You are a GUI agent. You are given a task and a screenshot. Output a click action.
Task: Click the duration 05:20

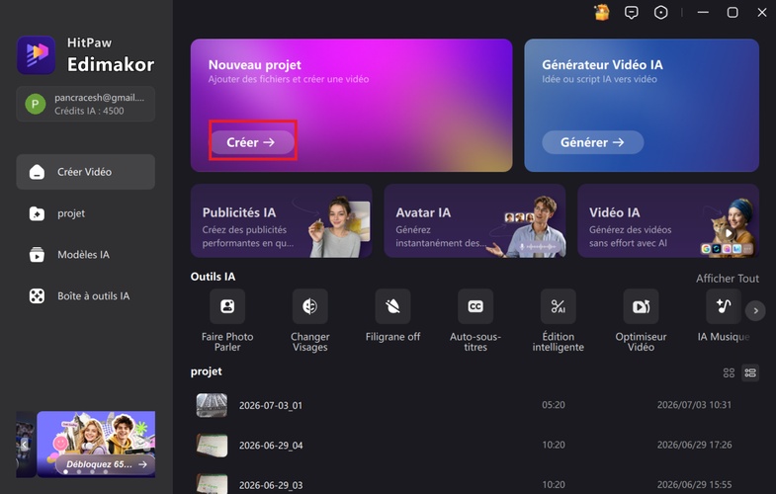point(554,404)
